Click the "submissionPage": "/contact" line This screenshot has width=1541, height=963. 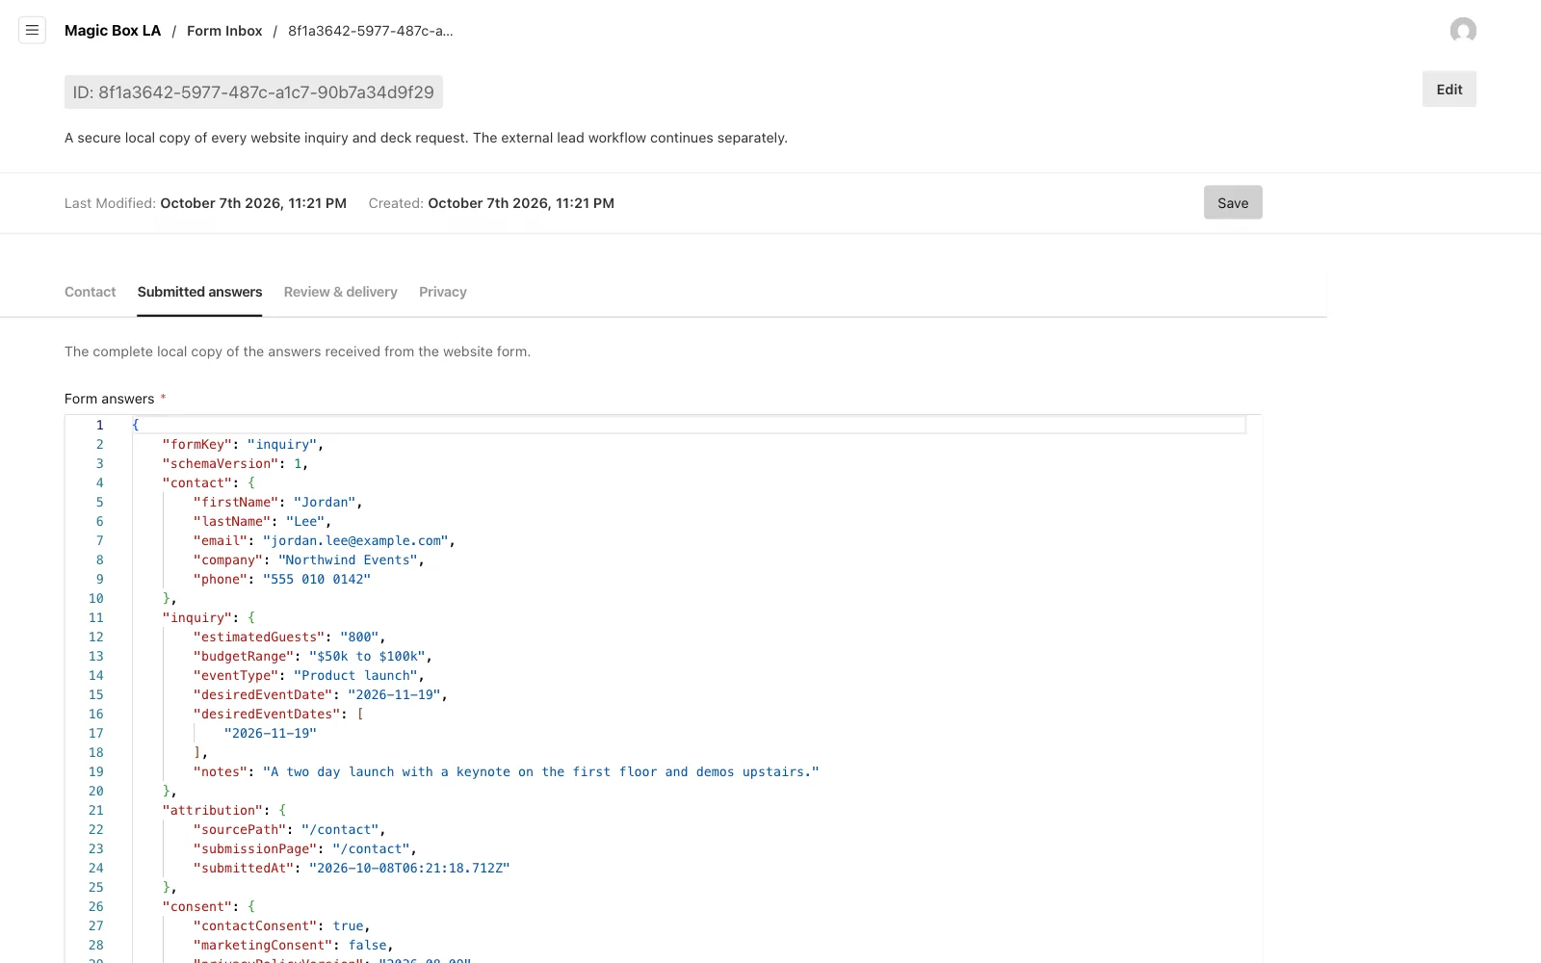[x=305, y=848]
